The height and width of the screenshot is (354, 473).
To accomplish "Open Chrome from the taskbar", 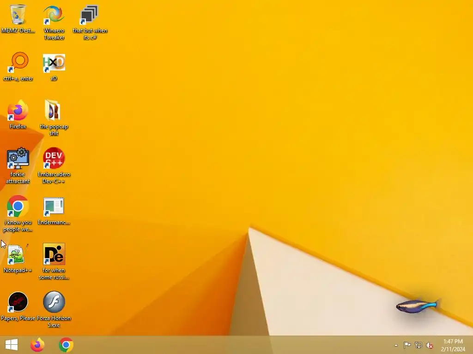I will tap(66, 345).
